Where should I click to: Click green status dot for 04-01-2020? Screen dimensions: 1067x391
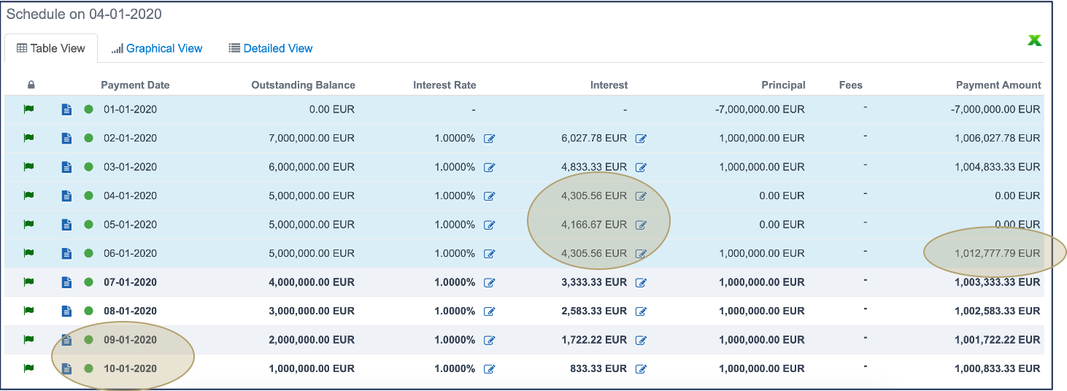[88, 195]
